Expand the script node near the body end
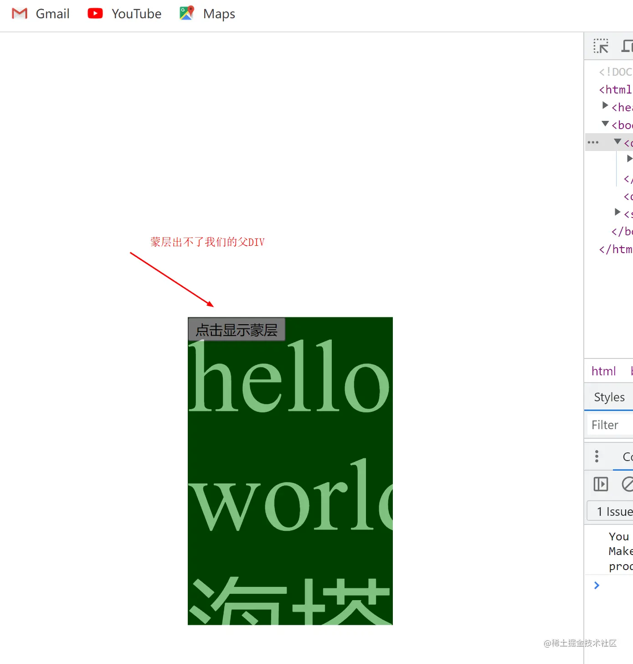This screenshot has width=633, height=664. pos(618,212)
